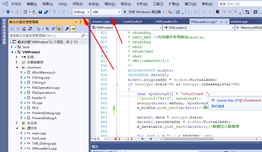Click the Find in Files folder-search icon
The height and width of the screenshot is (152, 262).
[x=170, y=12]
